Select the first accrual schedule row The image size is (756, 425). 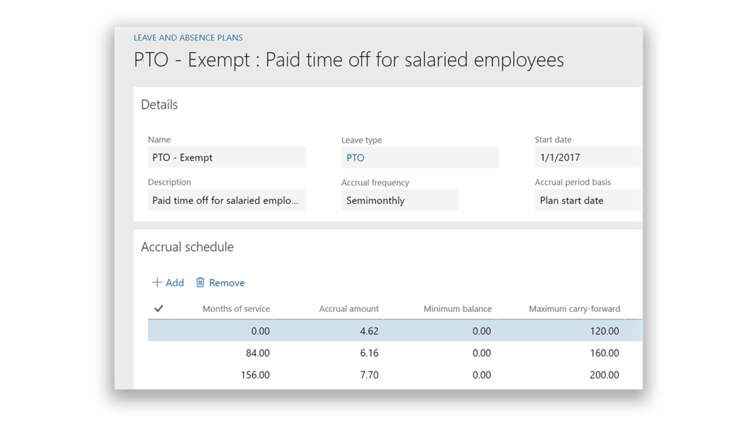pyautogui.click(x=378, y=330)
